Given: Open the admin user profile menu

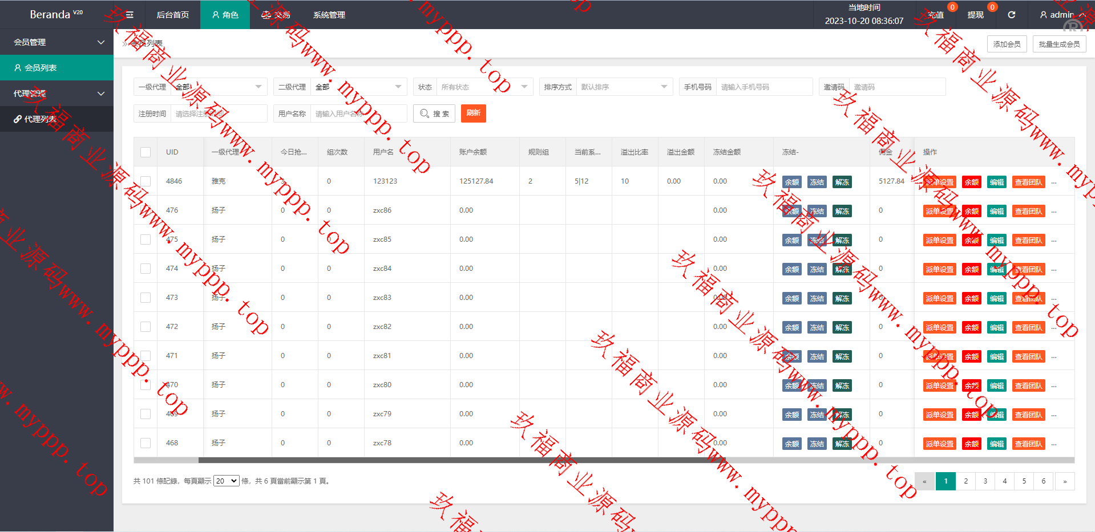Looking at the screenshot, I should (x=1061, y=15).
